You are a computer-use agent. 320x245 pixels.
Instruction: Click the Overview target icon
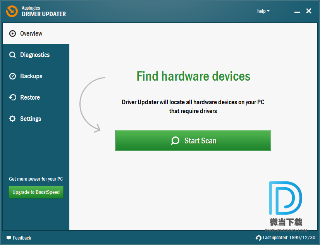point(12,33)
